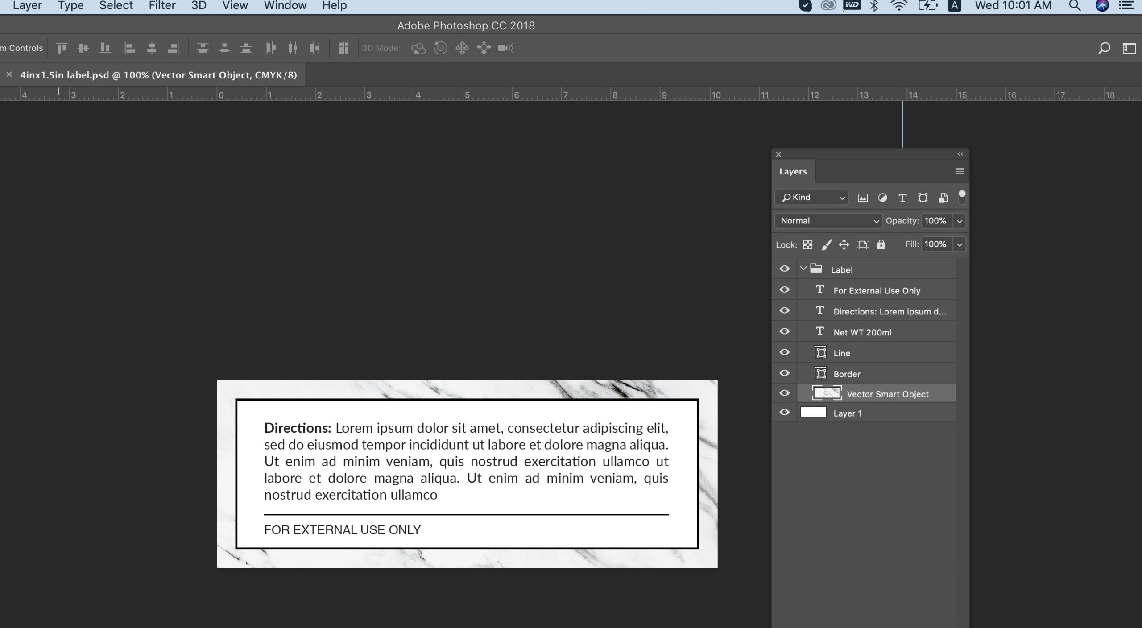Open Layers panel hamburger menu
This screenshot has width=1142, height=628.
959,171
